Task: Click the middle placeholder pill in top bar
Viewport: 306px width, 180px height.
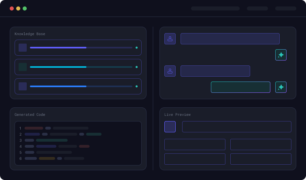Action: [x=257, y=8]
